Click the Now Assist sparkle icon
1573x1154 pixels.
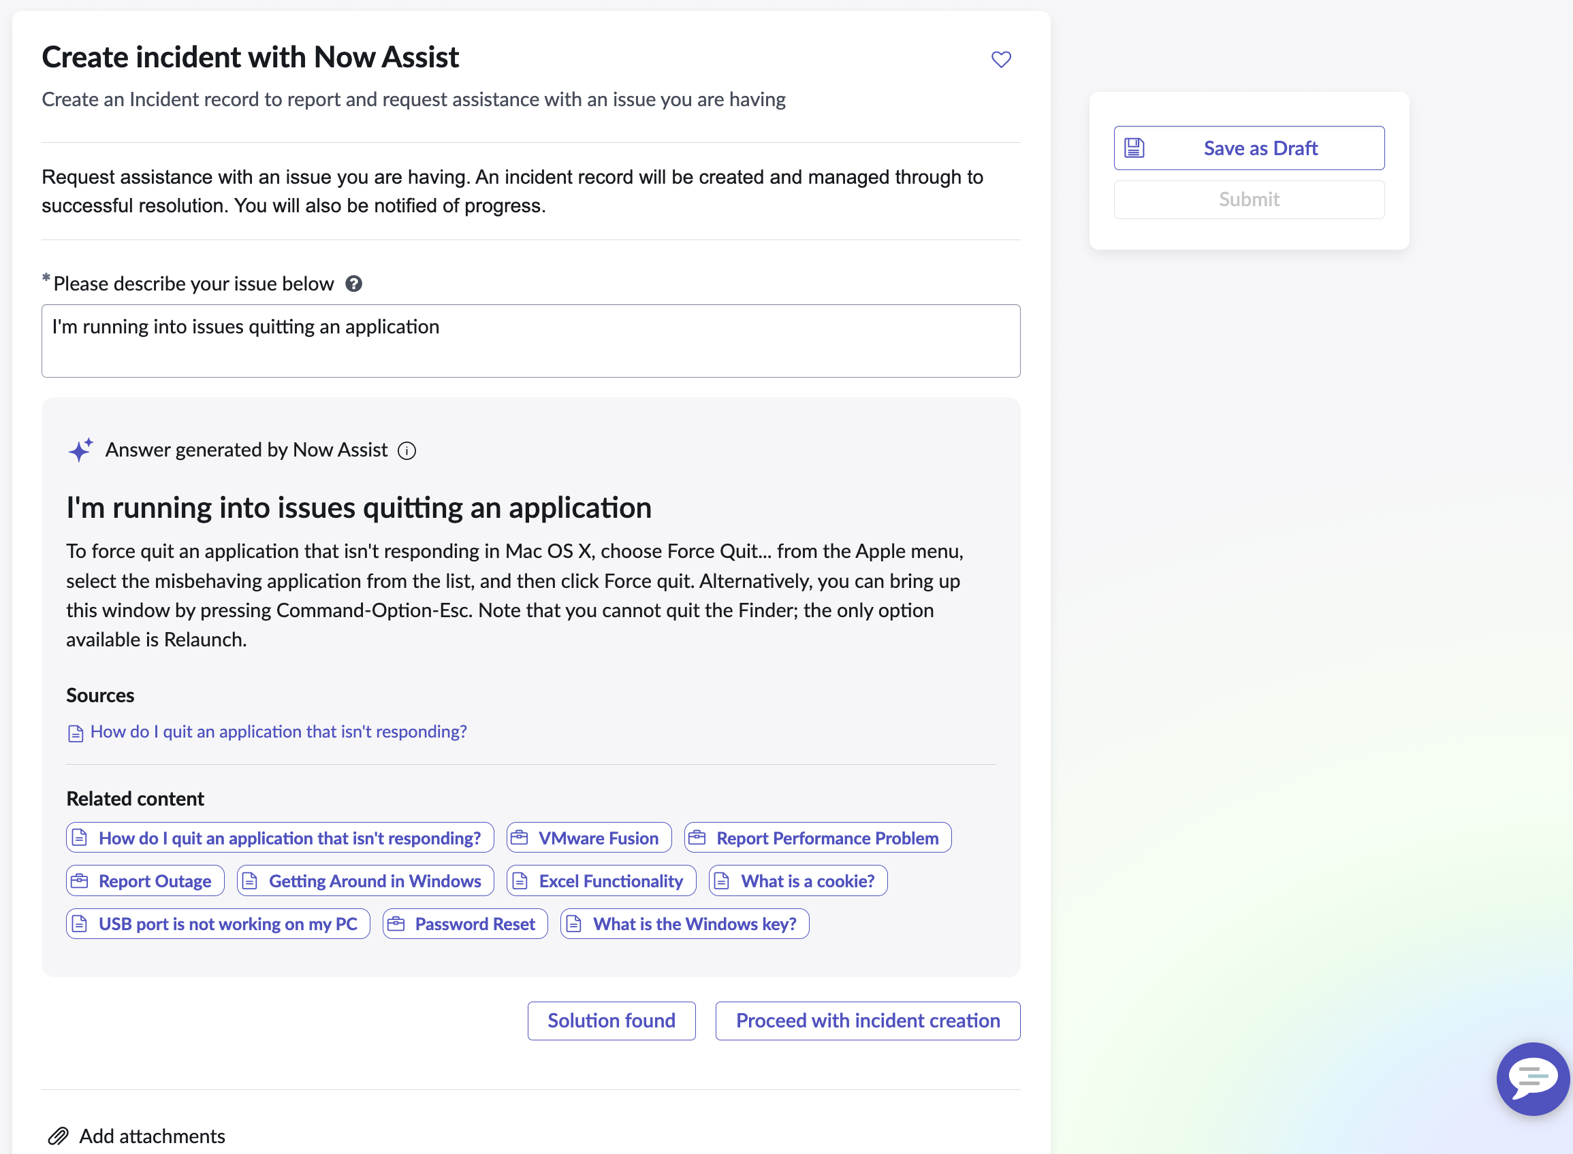tap(80, 450)
